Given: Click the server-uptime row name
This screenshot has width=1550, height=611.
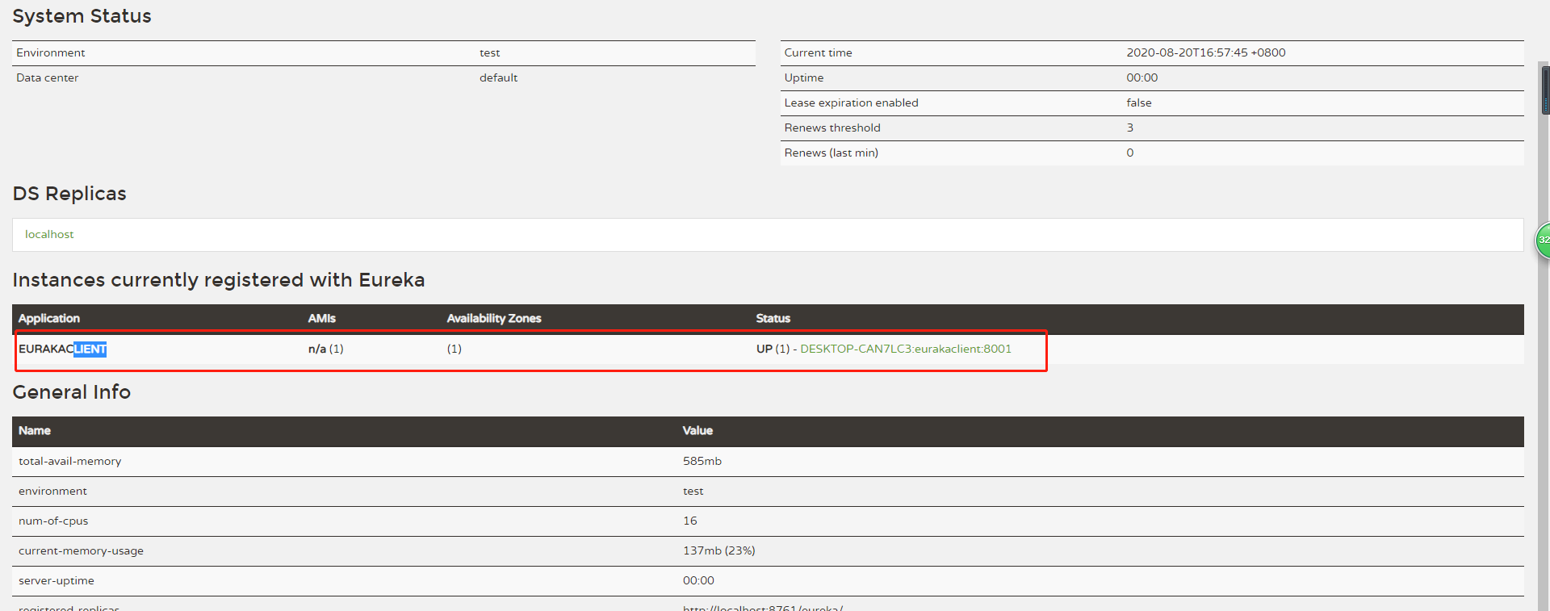Looking at the screenshot, I should pyautogui.click(x=57, y=580).
